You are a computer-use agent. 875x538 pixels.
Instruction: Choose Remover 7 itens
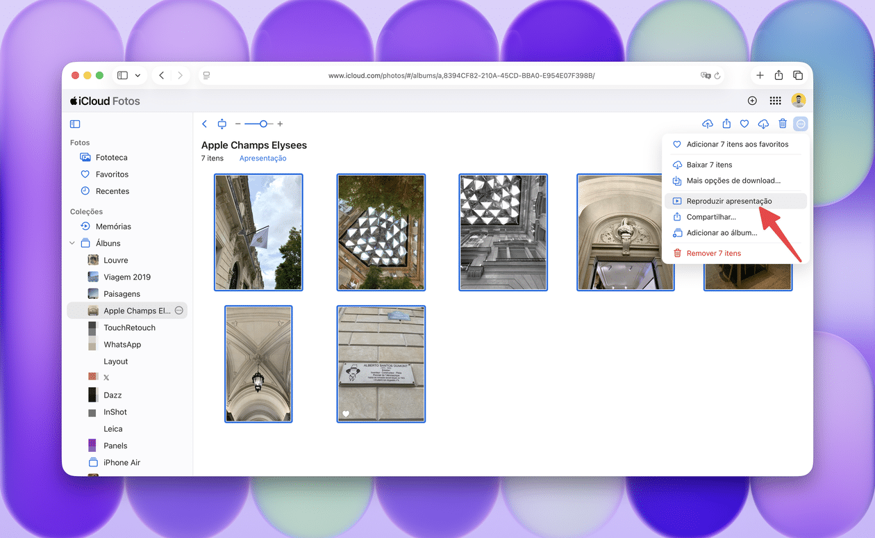[x=735, y=253]
